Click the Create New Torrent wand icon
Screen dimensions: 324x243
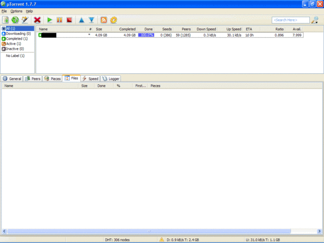pos(25,20)
